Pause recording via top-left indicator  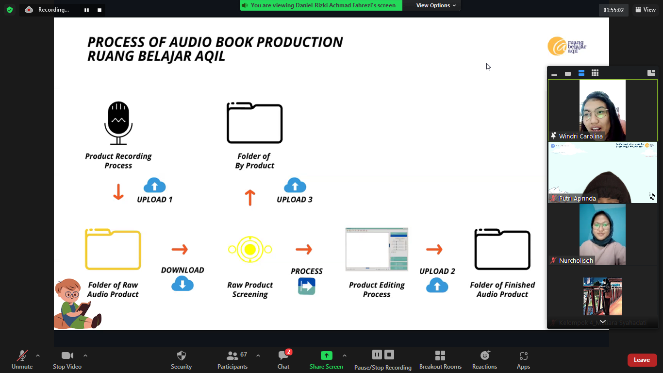tap(86, 10)
